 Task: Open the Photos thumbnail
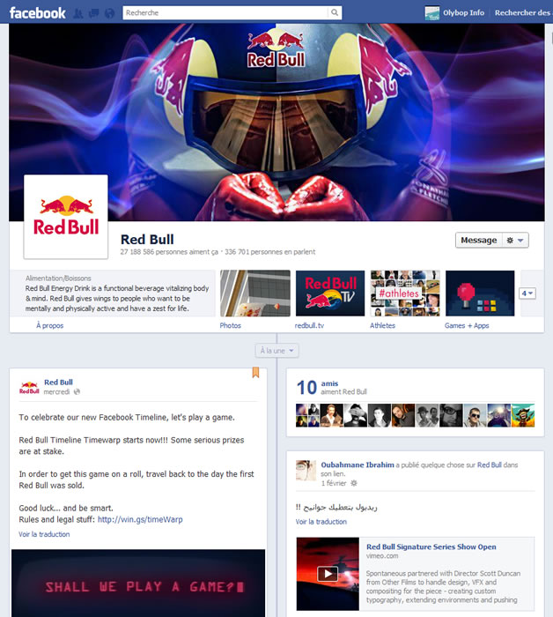[255, 294]
